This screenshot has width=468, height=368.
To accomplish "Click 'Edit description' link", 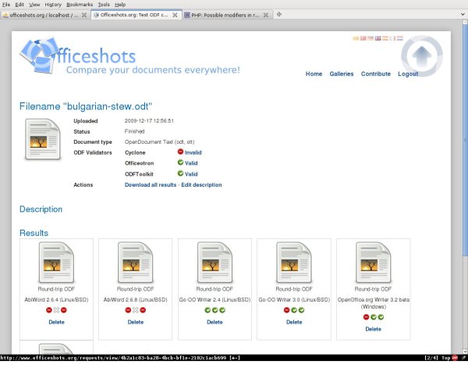I will click(201, 184).
